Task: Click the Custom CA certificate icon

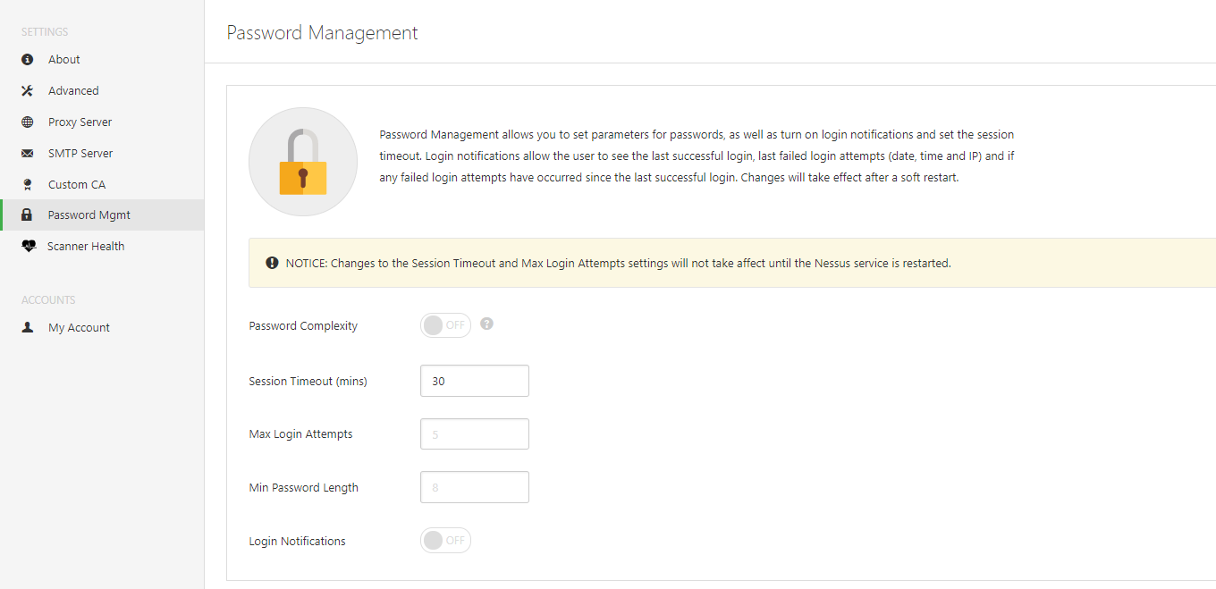Action: click(x=27, y=184)
